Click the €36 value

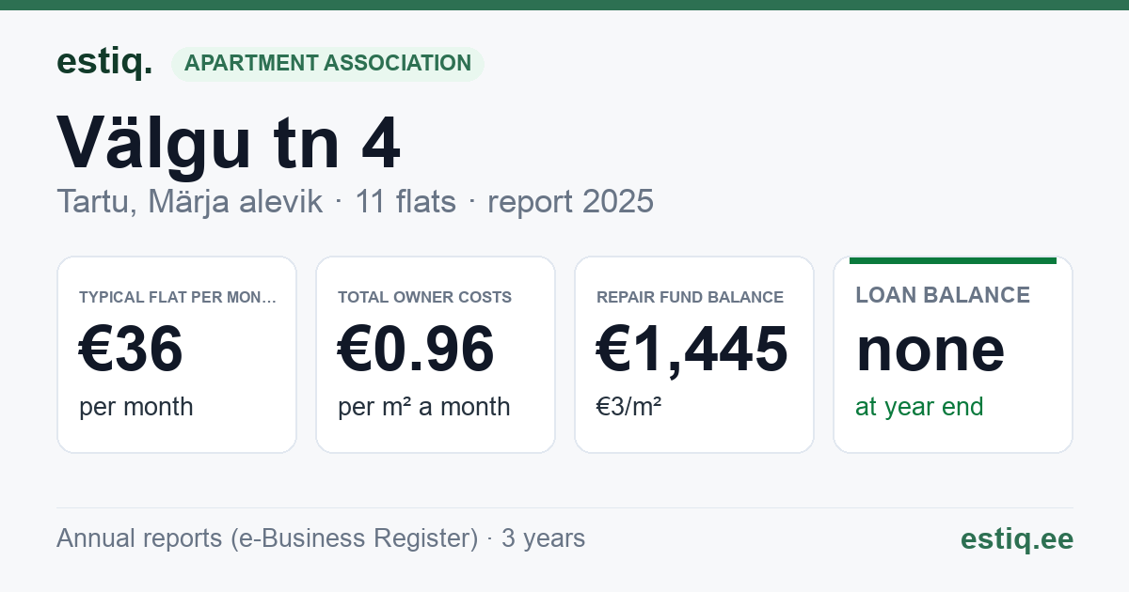click(x=131, y=349)
